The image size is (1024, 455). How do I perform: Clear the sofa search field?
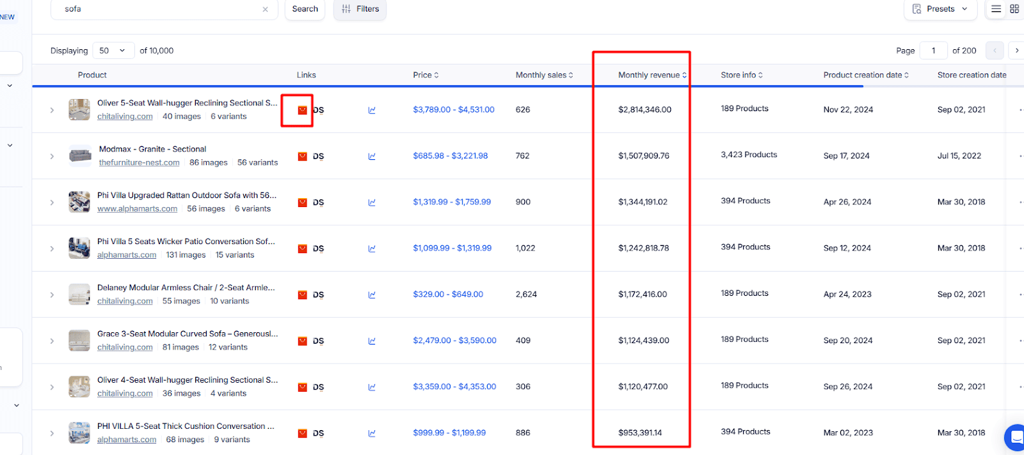pos(265,10)
